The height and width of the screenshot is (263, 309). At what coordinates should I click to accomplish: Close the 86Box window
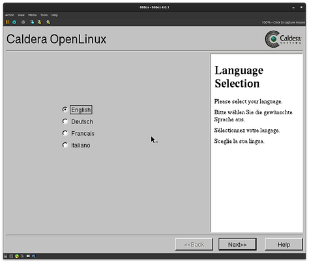click(x=301, y=7)
